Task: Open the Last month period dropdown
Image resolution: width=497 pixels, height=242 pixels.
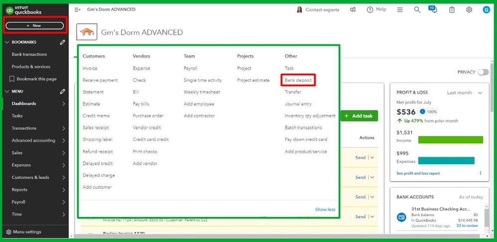Action: click(465, 93)
